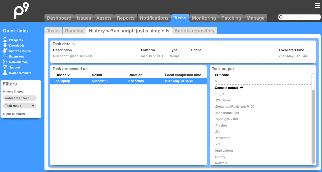
Task: Click the '0 items filtered' text
Action: [x=13, y=91]
